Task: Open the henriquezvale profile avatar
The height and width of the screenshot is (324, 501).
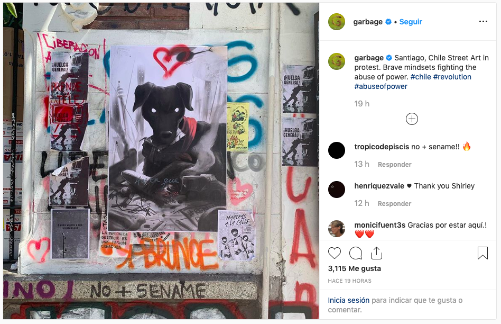Action: [337, 190]
